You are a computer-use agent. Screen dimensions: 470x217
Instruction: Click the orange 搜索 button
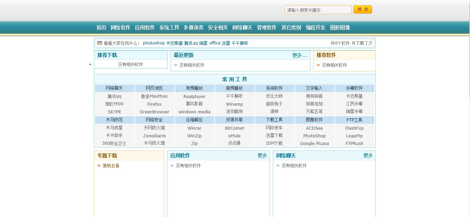pos(363,9)
